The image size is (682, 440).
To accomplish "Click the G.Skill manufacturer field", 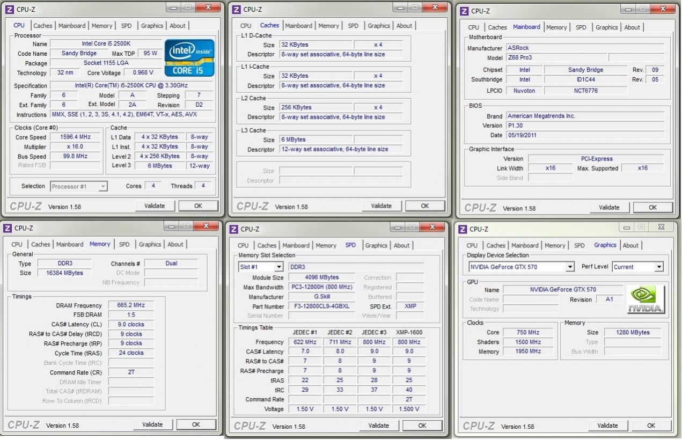I will [322, 297].
